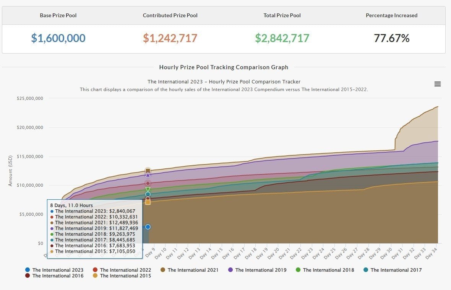Image resolution: width=451 pixels, height=290 pixels.
Task: Click the $0 y-axis label
Action: (40, 243)
